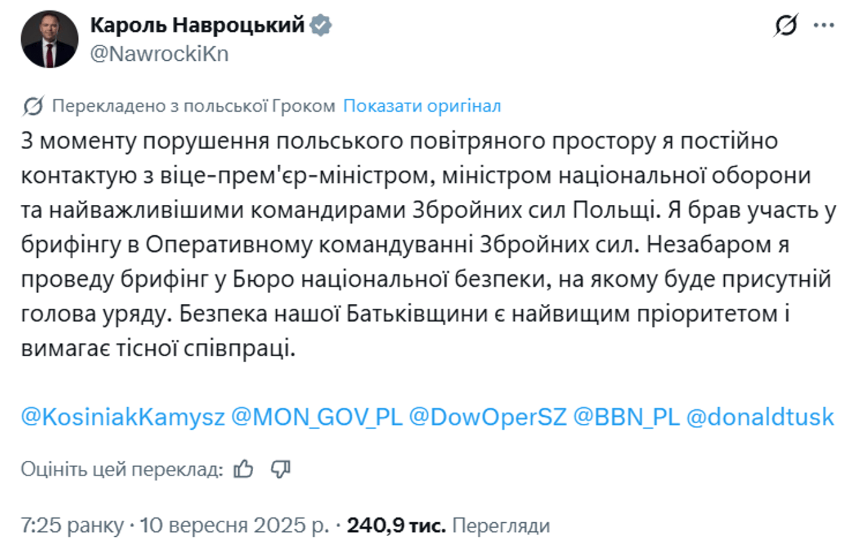Click the Grok icon at the top right

point(786,26)
